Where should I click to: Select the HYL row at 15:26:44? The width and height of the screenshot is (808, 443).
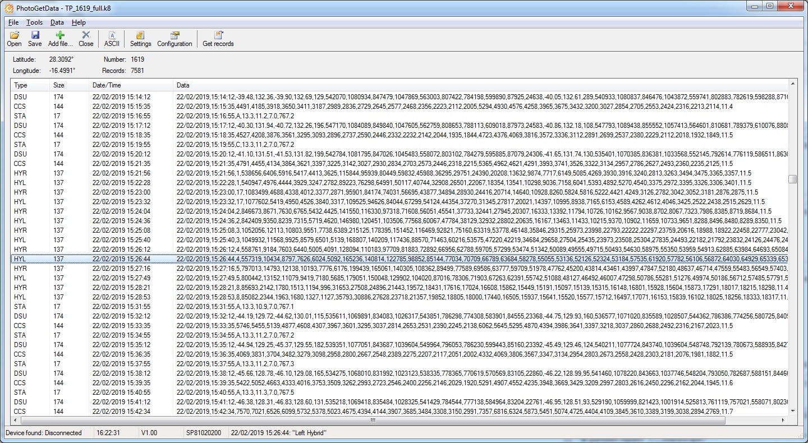pos(112,259)
